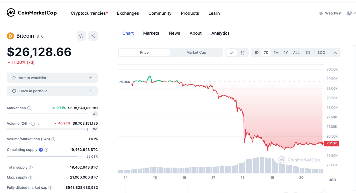
Task: Click the #2 volume rank badge
Action: 95,129
